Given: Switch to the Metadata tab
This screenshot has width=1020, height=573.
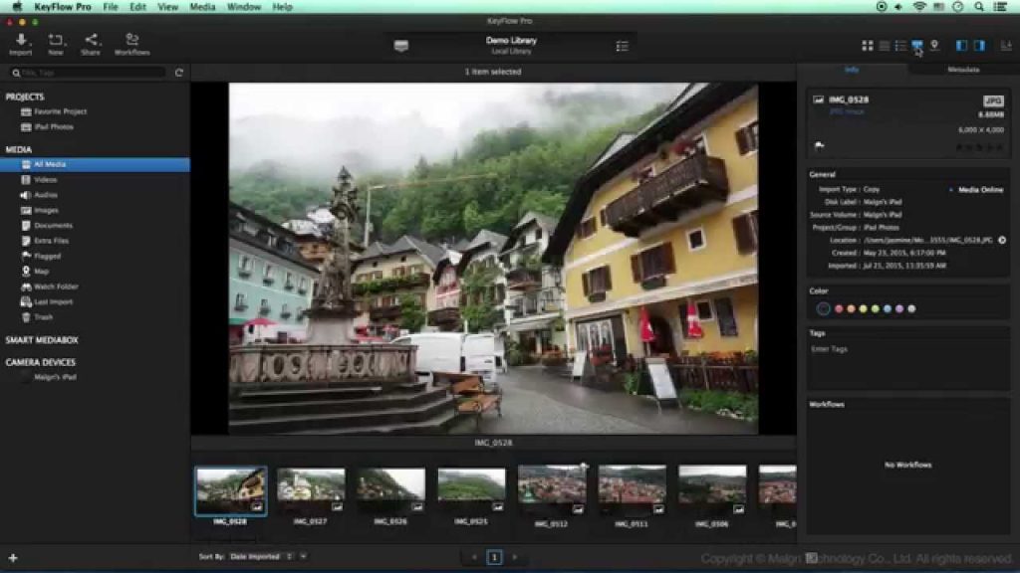Looking at the screenshot, I should [x=963, y=70].
